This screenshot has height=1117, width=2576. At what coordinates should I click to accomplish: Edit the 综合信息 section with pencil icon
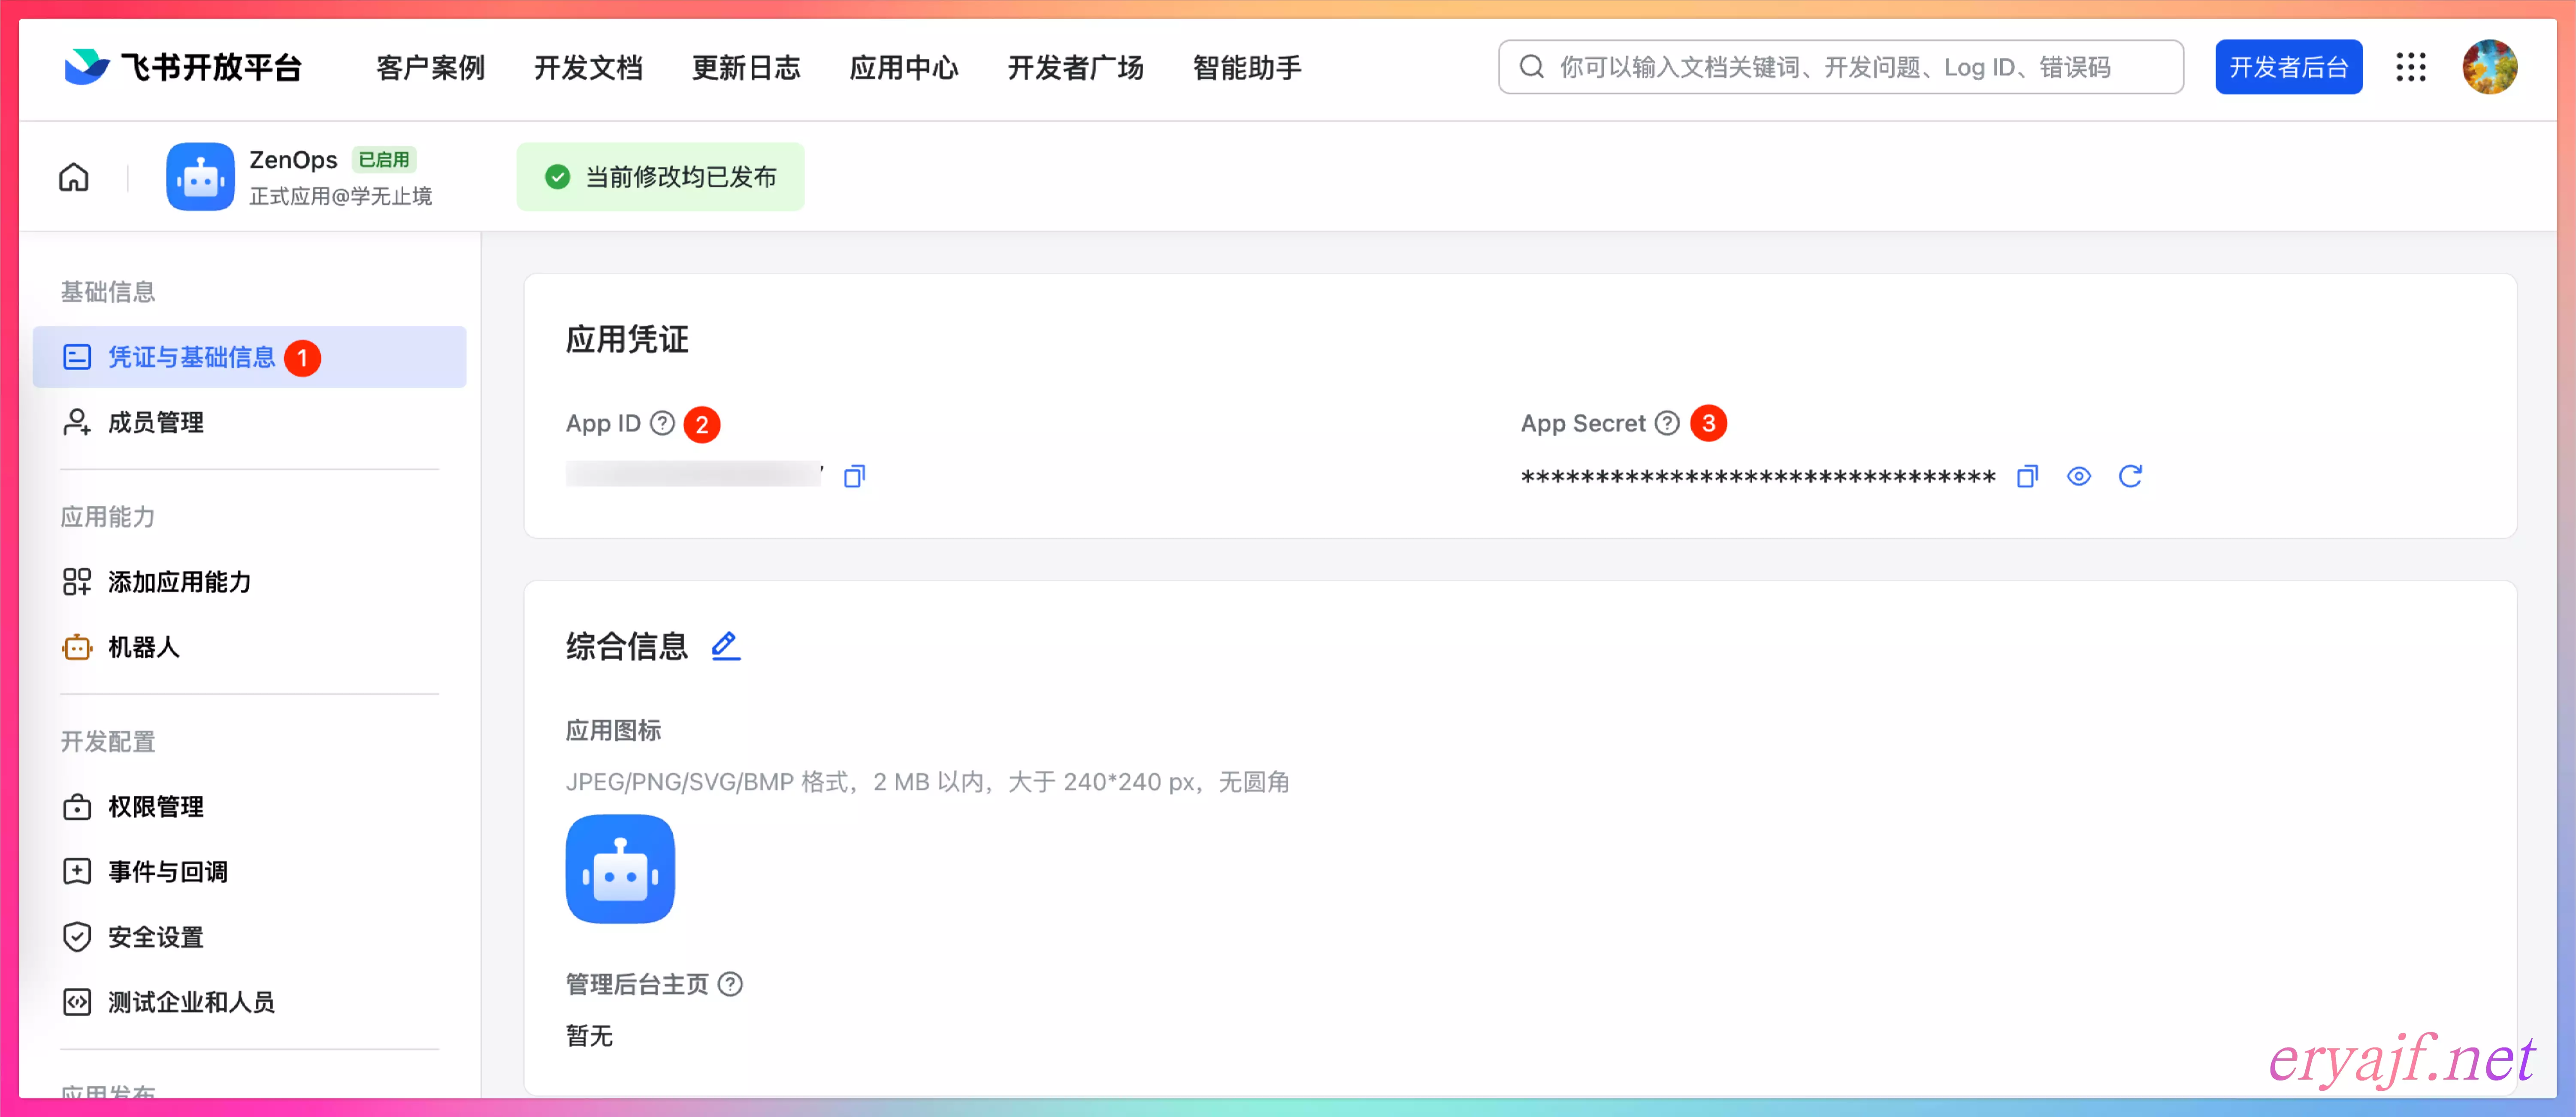click(x=725, y=646)
